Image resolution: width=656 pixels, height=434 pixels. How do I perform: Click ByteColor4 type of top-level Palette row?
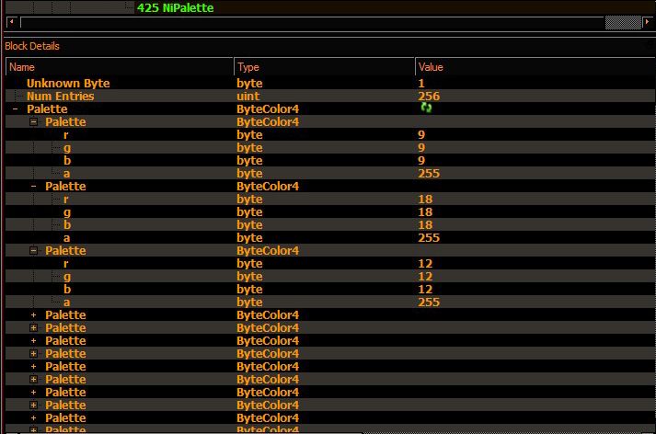(268, 109)
